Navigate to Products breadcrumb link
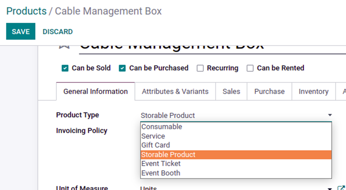The width and height of the screenshot is (346, 190). pos(27,11)
